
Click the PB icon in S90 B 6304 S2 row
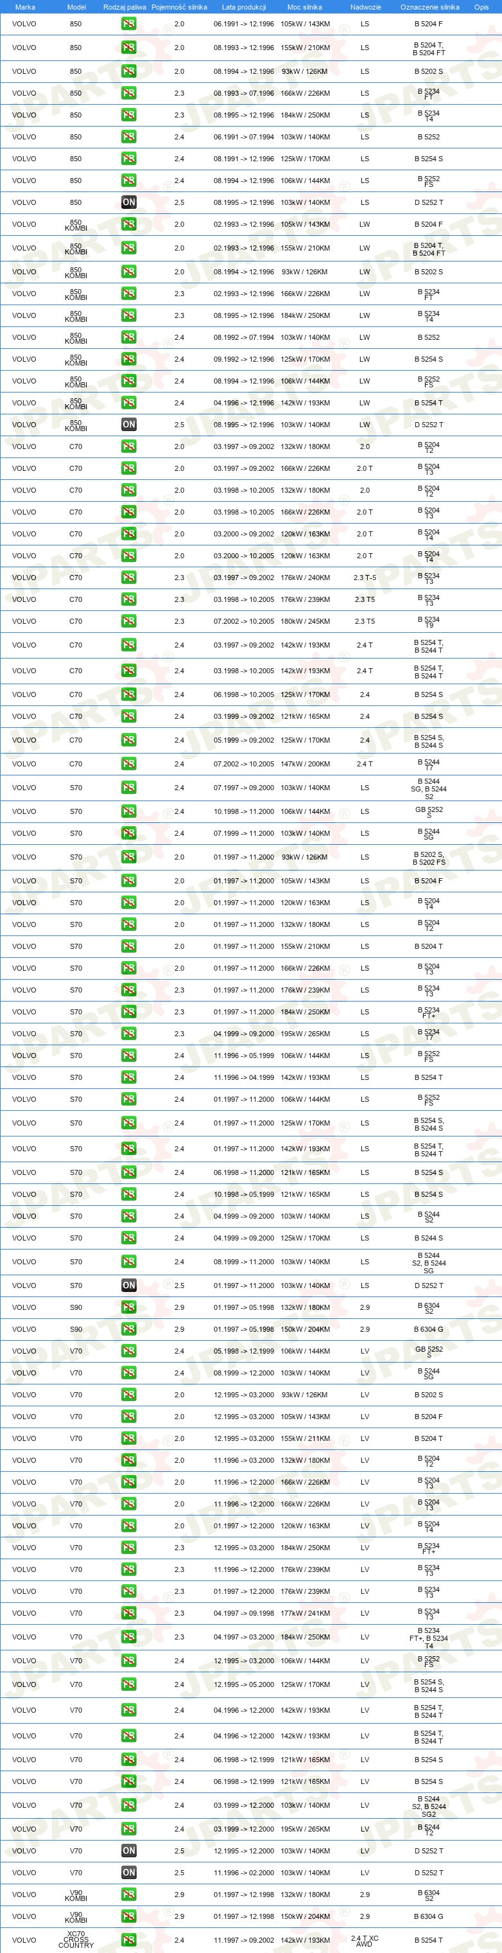coord(129,1307)
